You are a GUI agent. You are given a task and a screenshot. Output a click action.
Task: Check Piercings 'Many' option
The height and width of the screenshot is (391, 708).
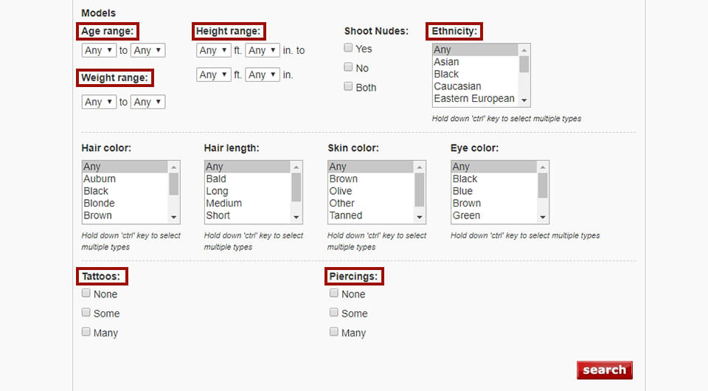[x=334, y=332]
